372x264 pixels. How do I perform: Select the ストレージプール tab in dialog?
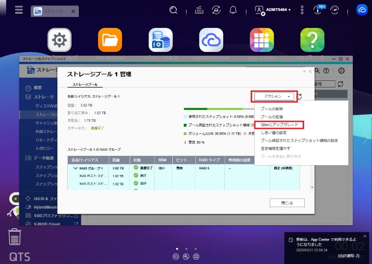(x=85, y=84)
